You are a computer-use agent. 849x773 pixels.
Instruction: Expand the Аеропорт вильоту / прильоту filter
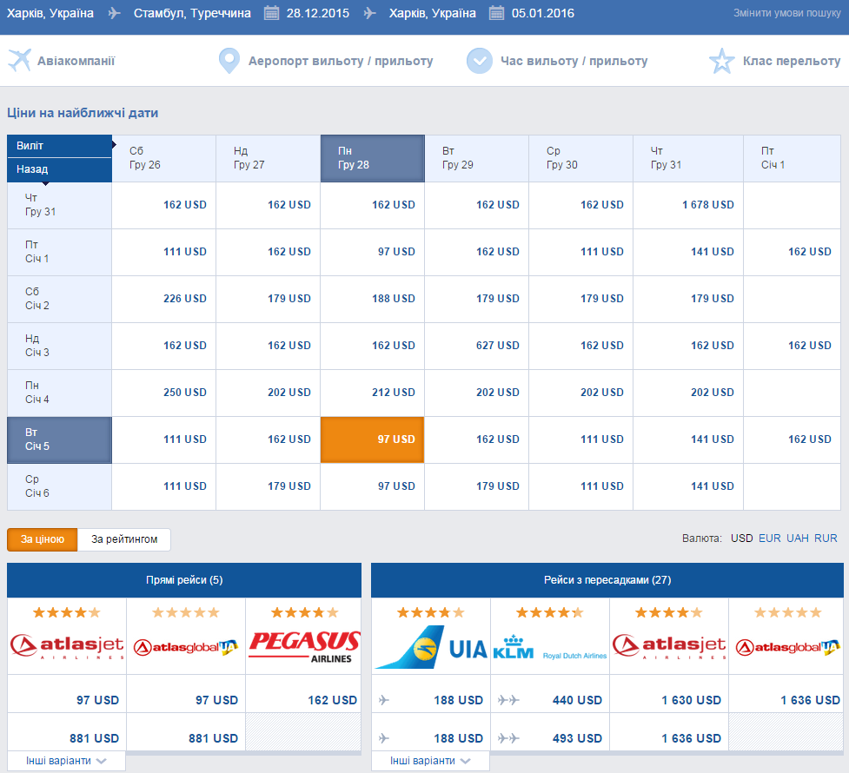341,61
